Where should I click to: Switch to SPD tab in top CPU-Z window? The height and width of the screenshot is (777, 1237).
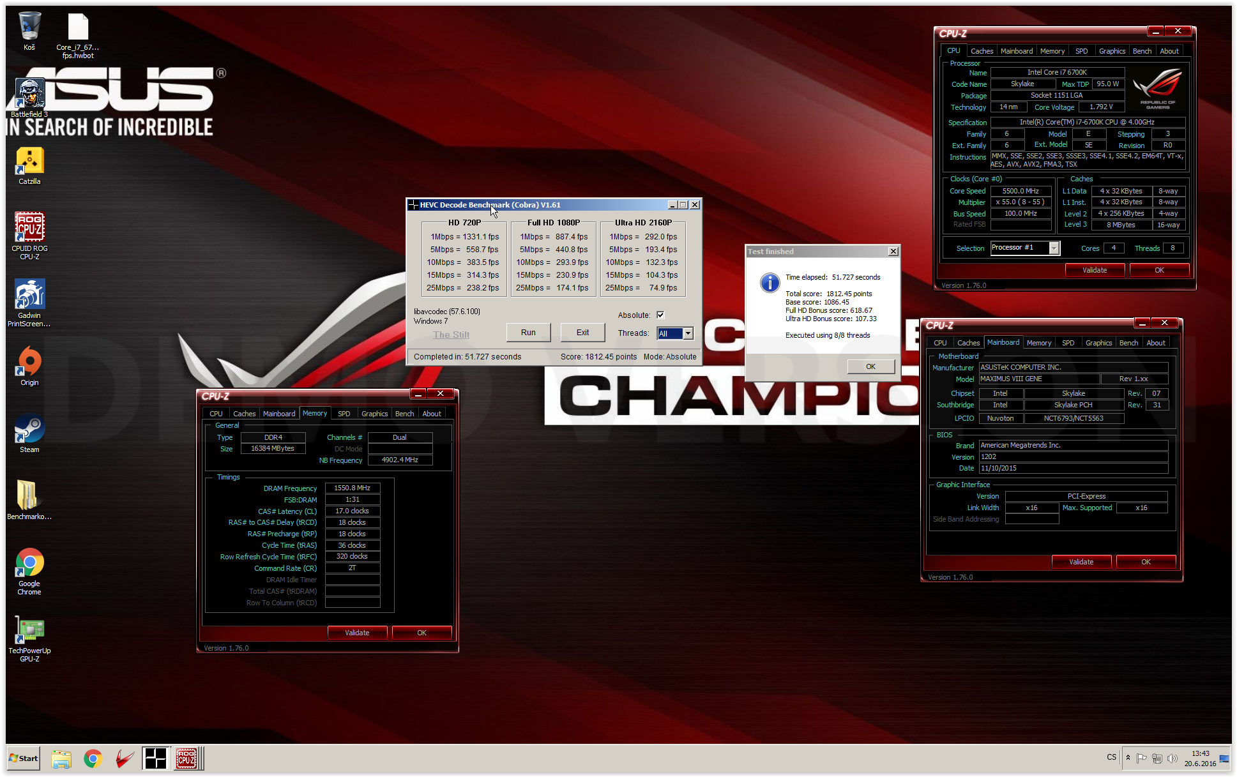point(1081,51)
